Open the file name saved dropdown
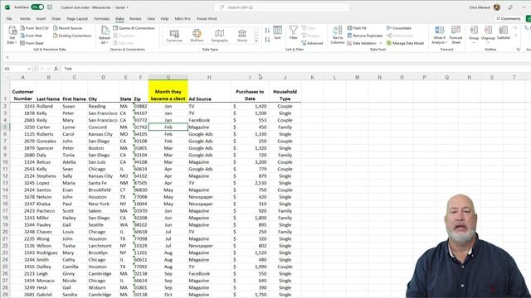 [127, 7]
